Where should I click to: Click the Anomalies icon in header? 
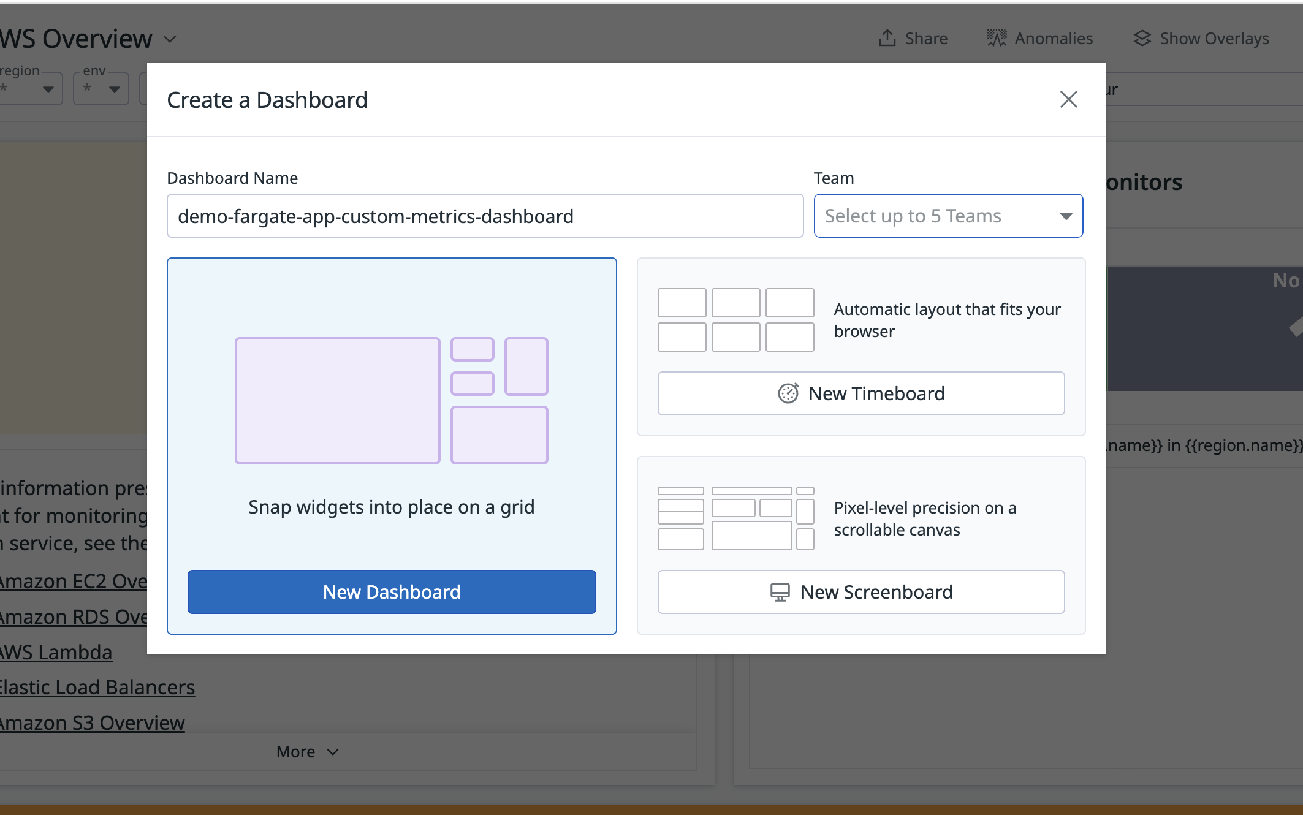pyautogui.click(x=997, y=38)
